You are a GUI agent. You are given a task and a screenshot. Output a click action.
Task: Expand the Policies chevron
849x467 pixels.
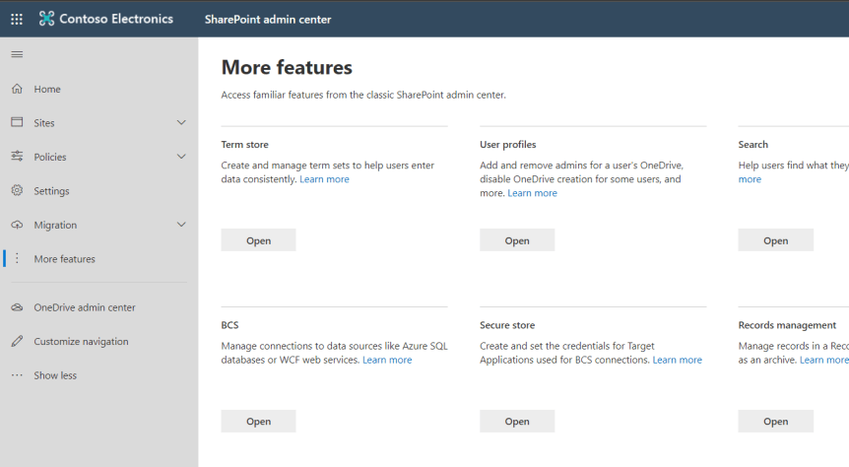(x=181, y=157)
